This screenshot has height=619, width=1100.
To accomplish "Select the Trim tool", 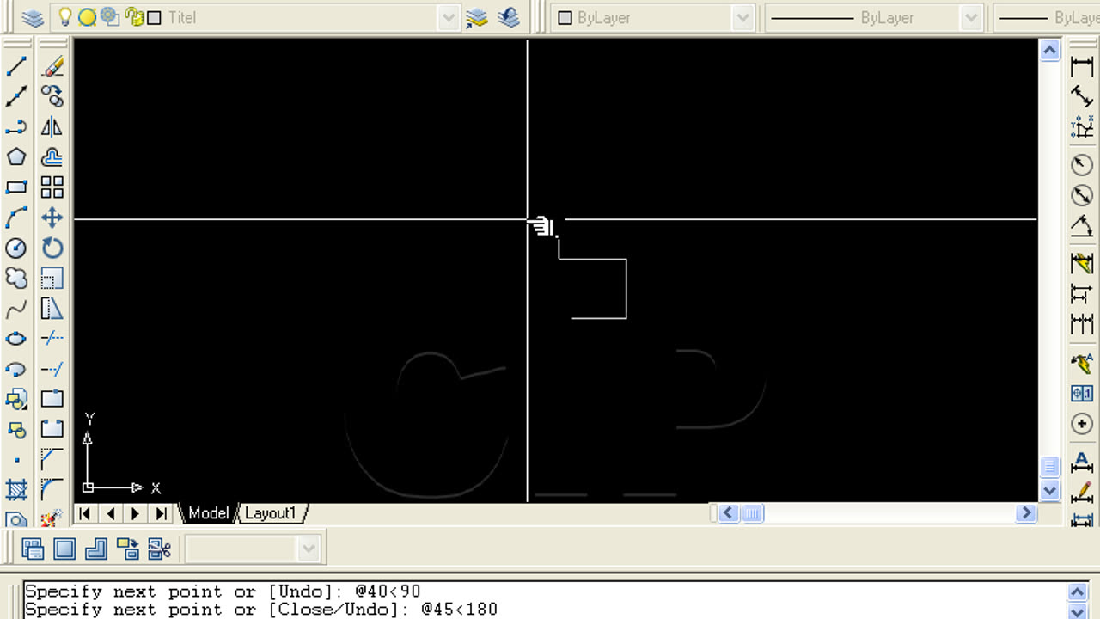I will [52, 339].
